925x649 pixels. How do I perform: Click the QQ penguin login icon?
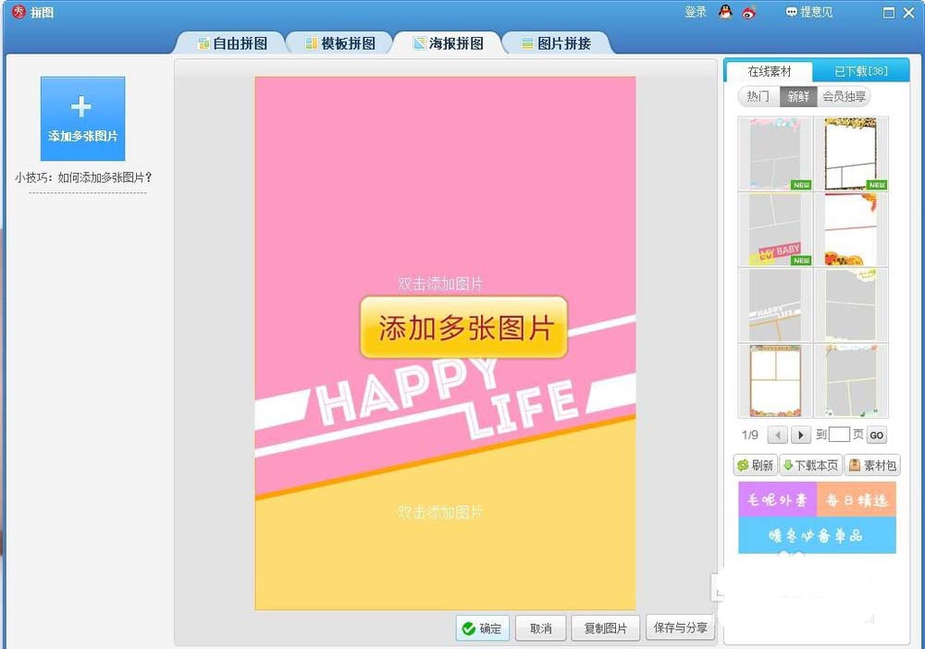pos(725,12)
